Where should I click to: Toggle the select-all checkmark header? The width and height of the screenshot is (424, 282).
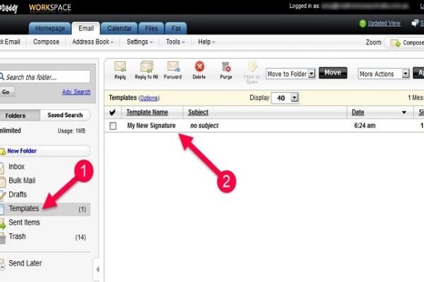click(112, 112)
